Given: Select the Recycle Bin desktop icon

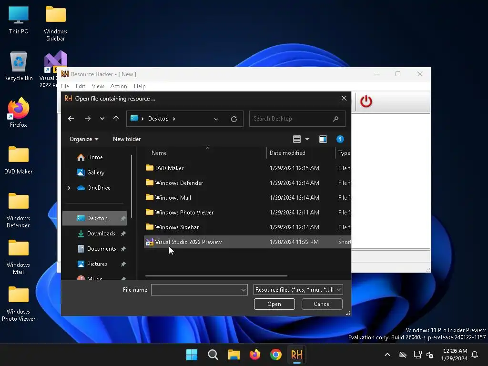Looking at the screenshot, I should click(19, 66).
